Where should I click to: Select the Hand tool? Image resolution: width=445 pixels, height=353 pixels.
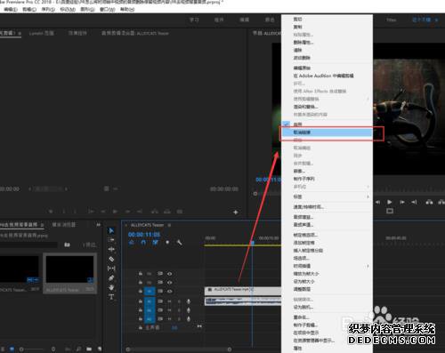pyautogui.click(x=111, y=287)
